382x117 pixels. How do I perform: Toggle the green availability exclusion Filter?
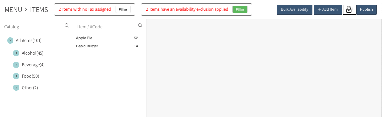tap(240, 10)
